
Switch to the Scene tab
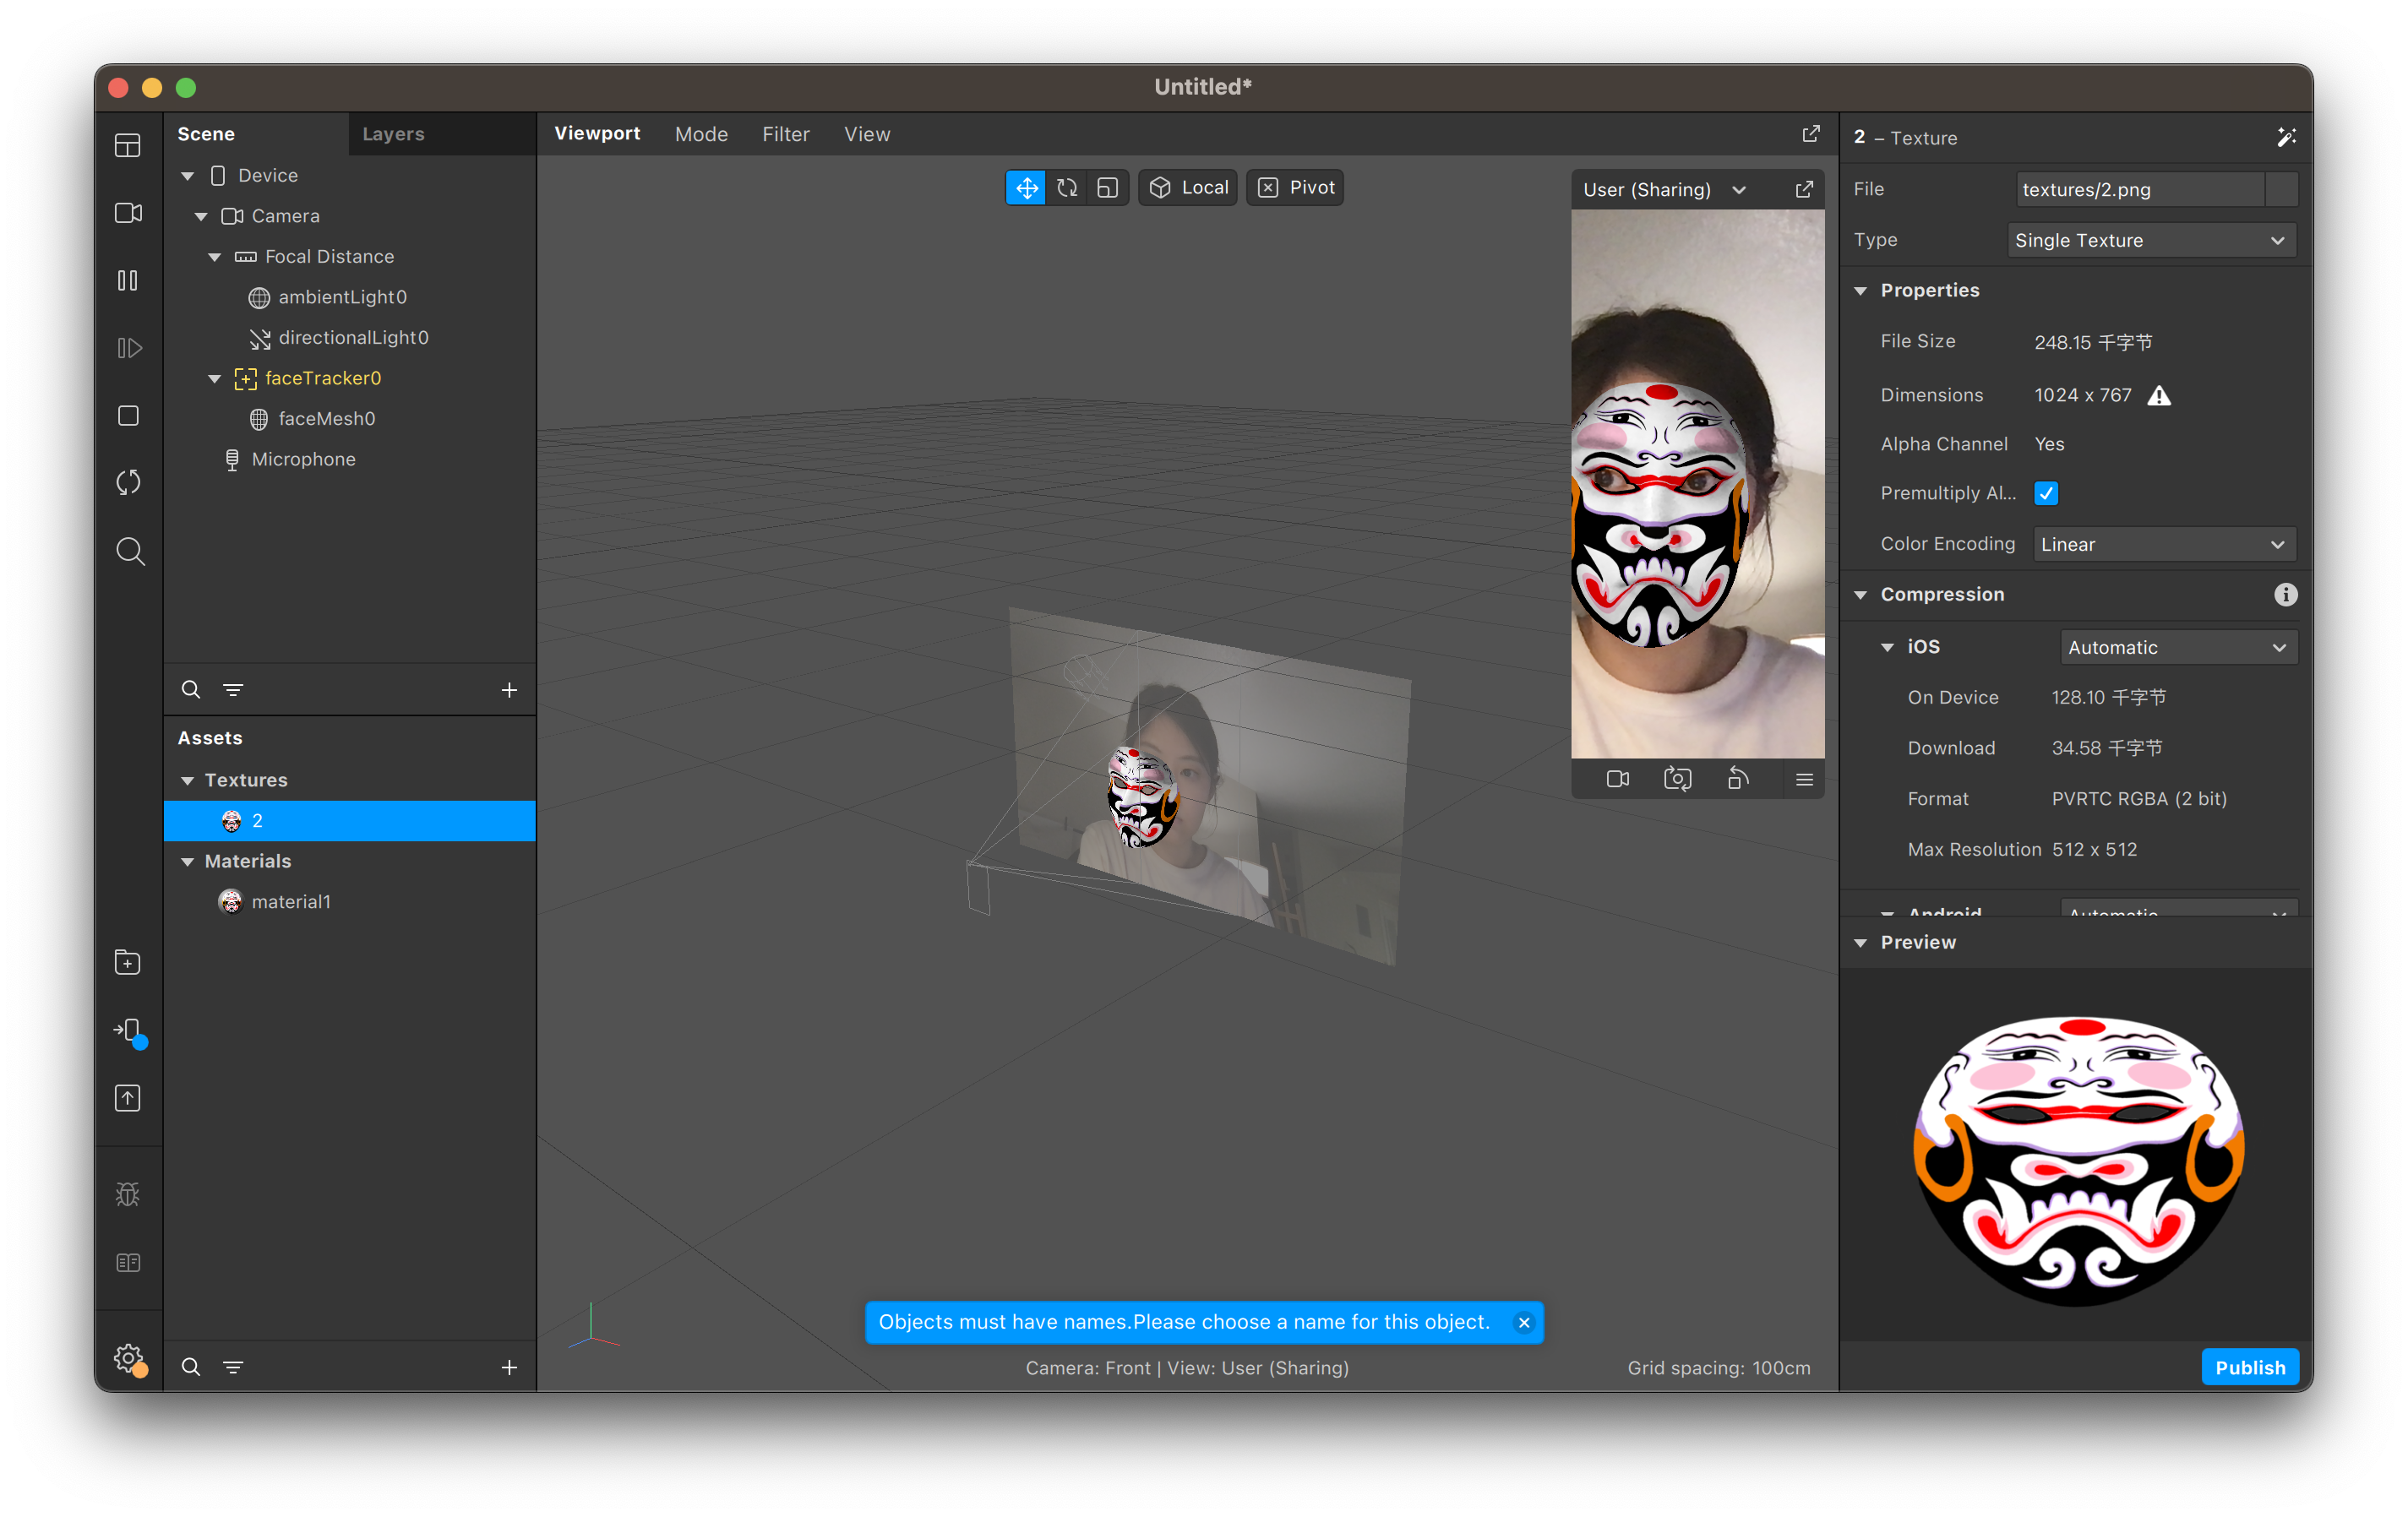206,134
